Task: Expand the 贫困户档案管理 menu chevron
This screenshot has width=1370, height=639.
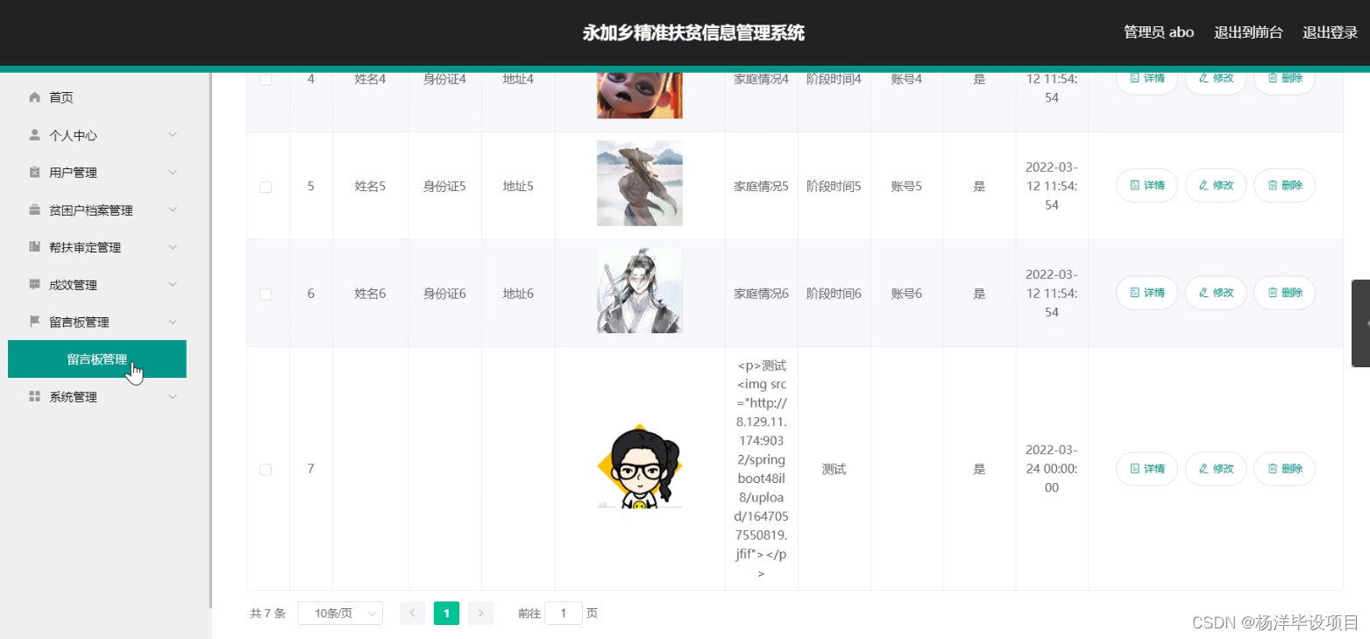Action: click(173, 210)
